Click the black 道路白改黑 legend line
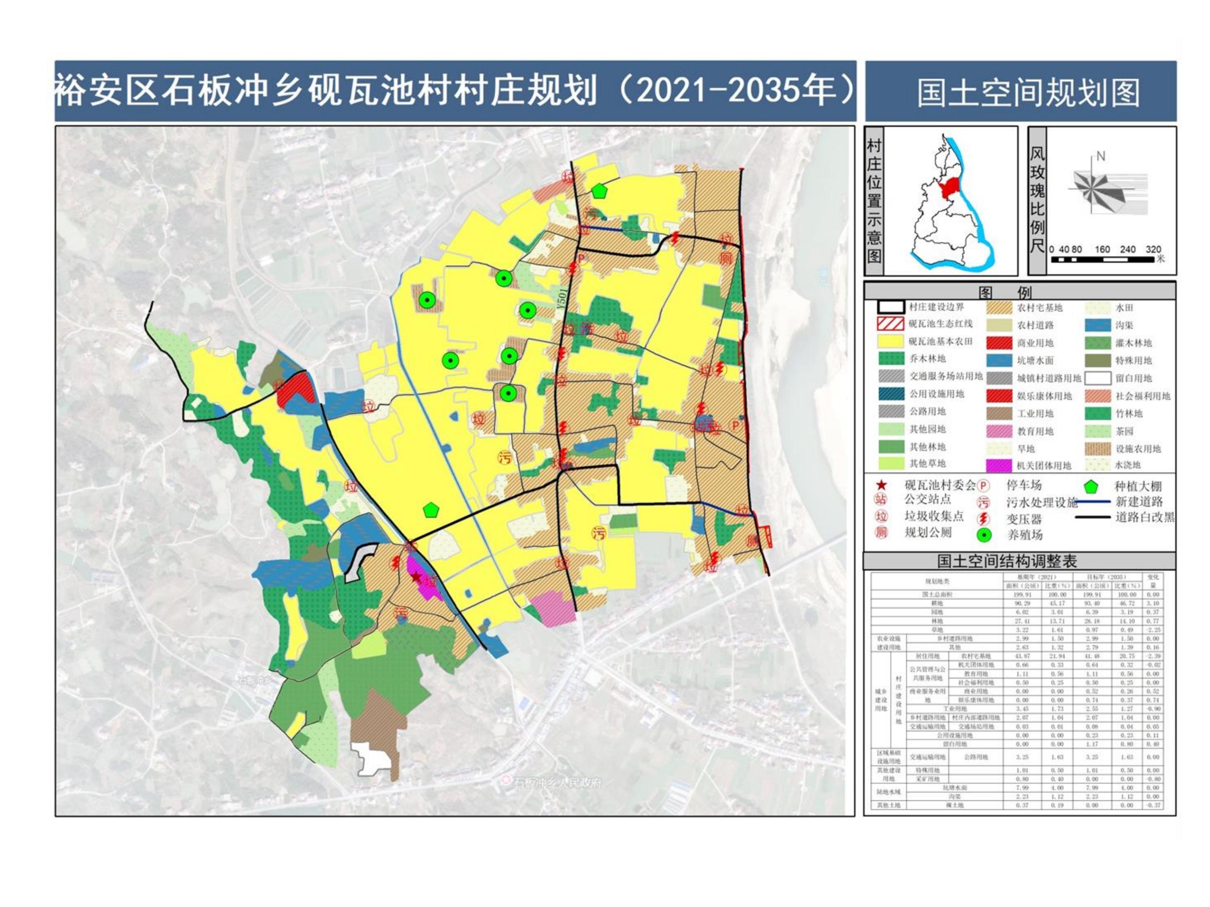 coord(1092,517)
